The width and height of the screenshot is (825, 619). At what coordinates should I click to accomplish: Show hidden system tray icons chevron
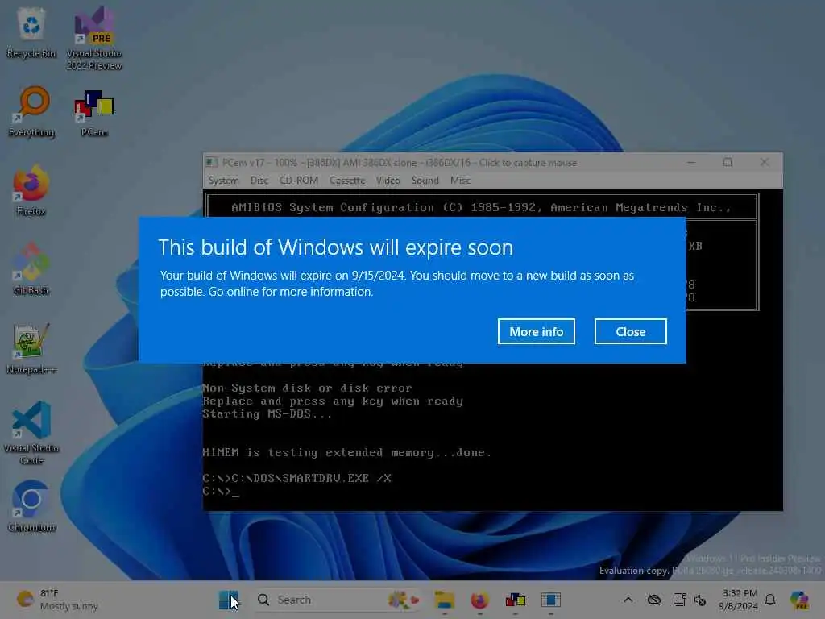coord(628,600)
